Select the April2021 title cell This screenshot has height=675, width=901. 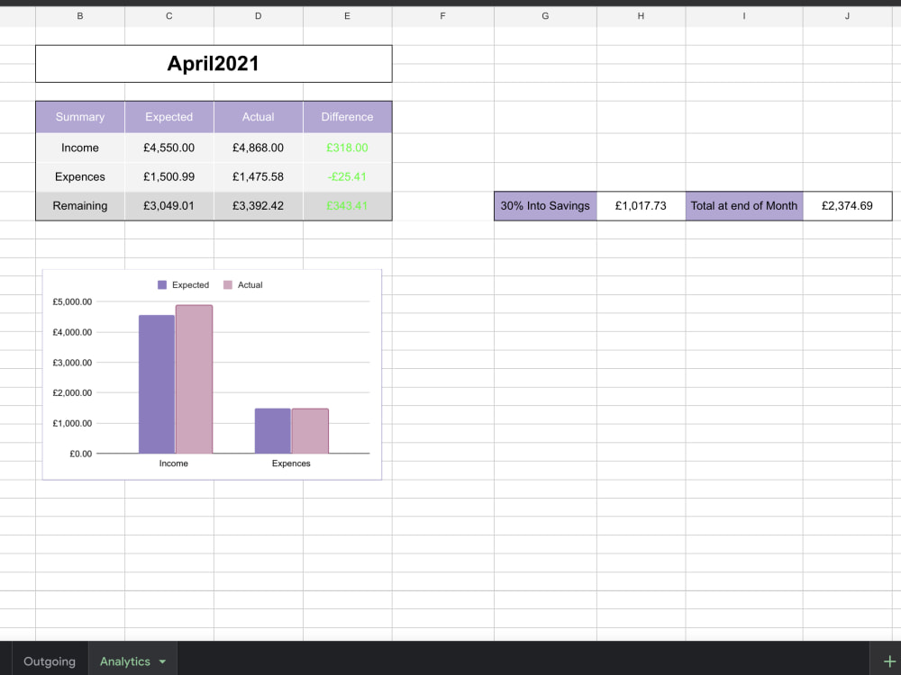click(x=214, y=63)
